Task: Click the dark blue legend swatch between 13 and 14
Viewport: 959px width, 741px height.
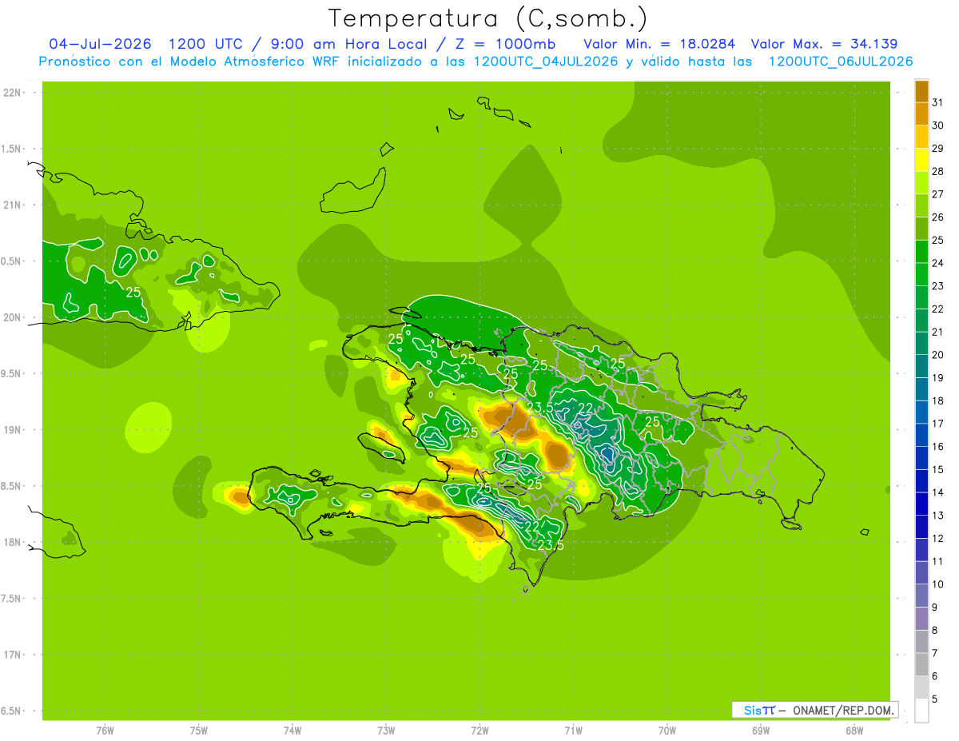Action: [921, 504]
